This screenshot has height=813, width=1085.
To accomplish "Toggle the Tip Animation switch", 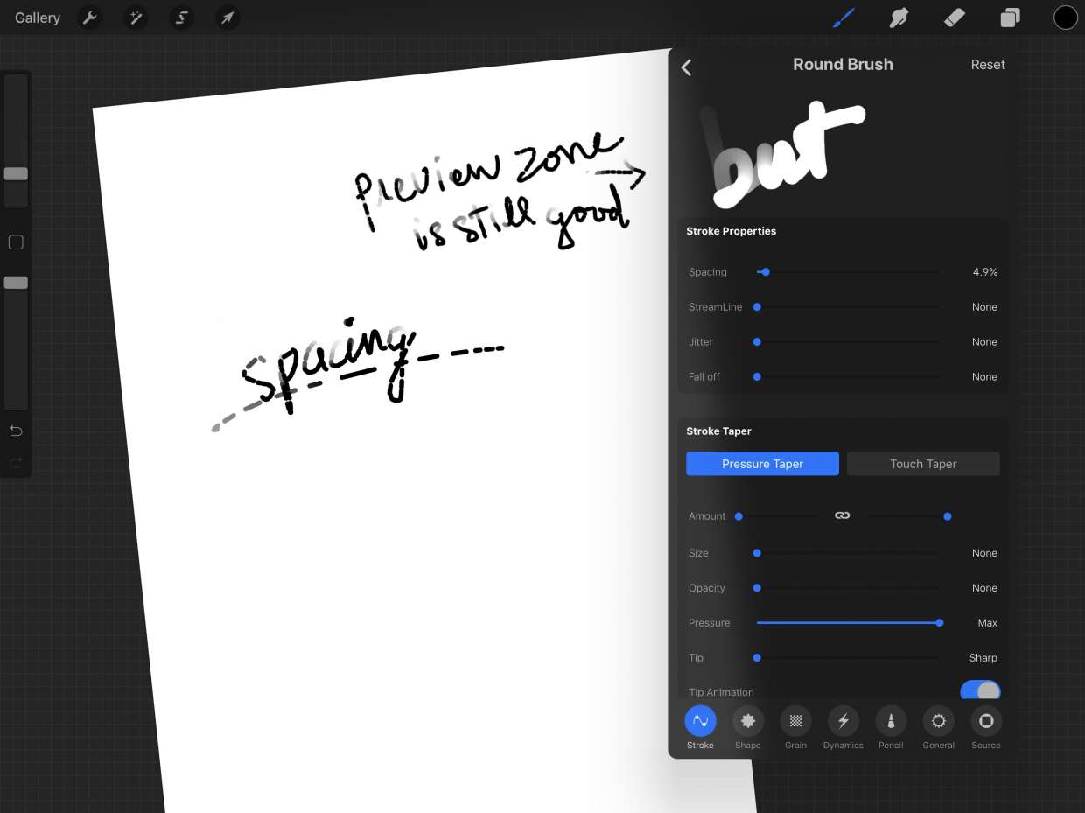I will pyautogui.click(x=979, y=691).
